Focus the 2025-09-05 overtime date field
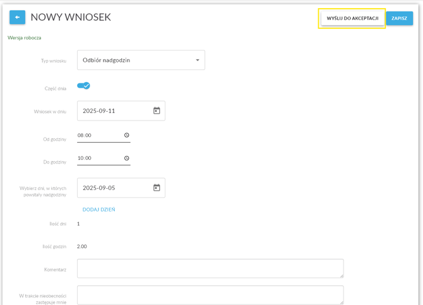This screenshot has width=423, height=305. [x=114, y=188]
